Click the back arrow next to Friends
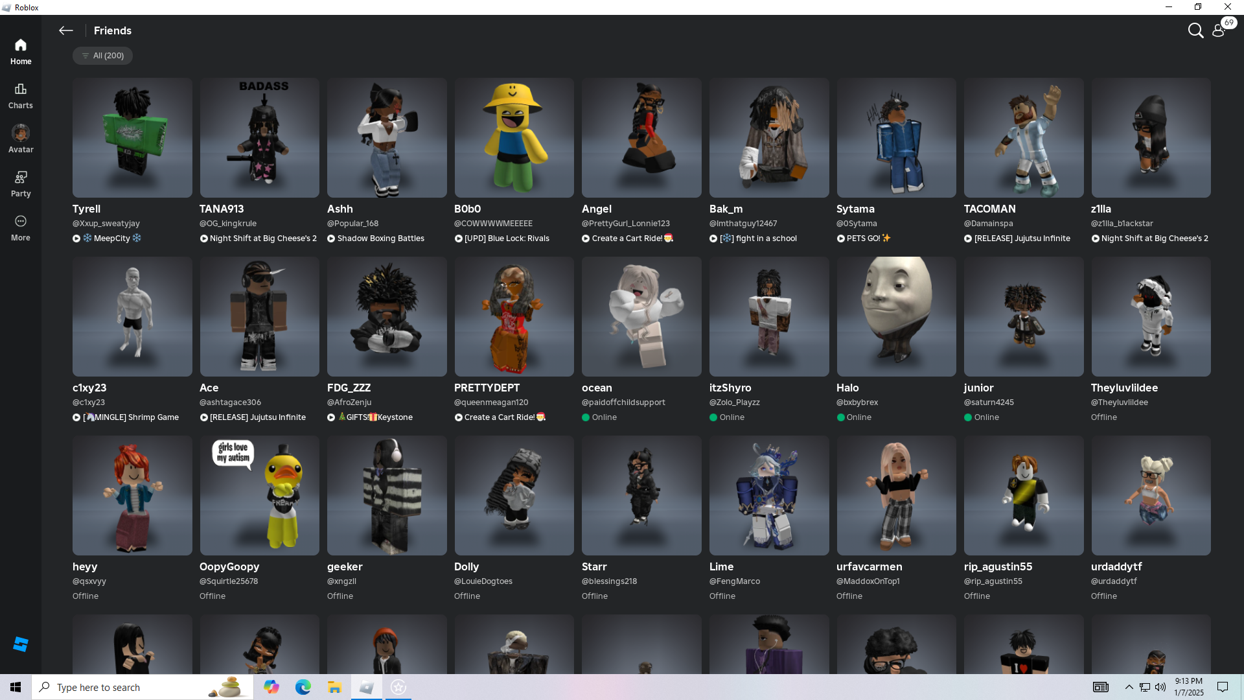Screen dimensions: 1244x700 (65, 30)
